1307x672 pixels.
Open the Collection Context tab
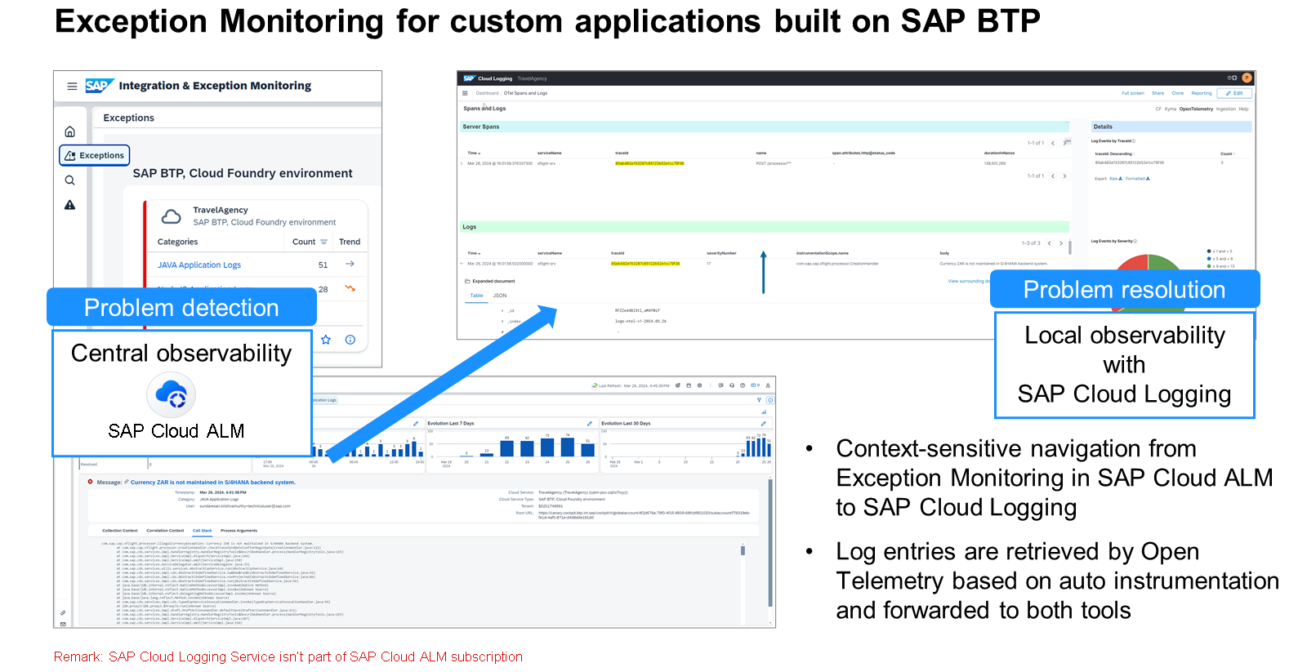tap(120, 531)
